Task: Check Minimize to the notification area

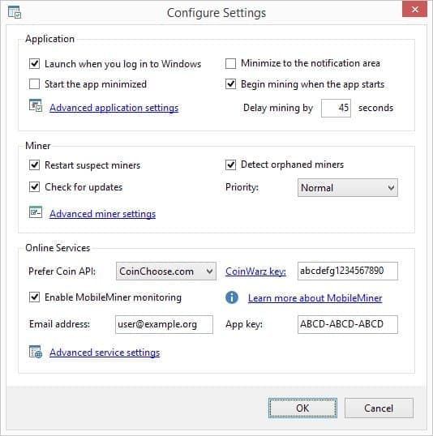Action: tap(231, 63)
